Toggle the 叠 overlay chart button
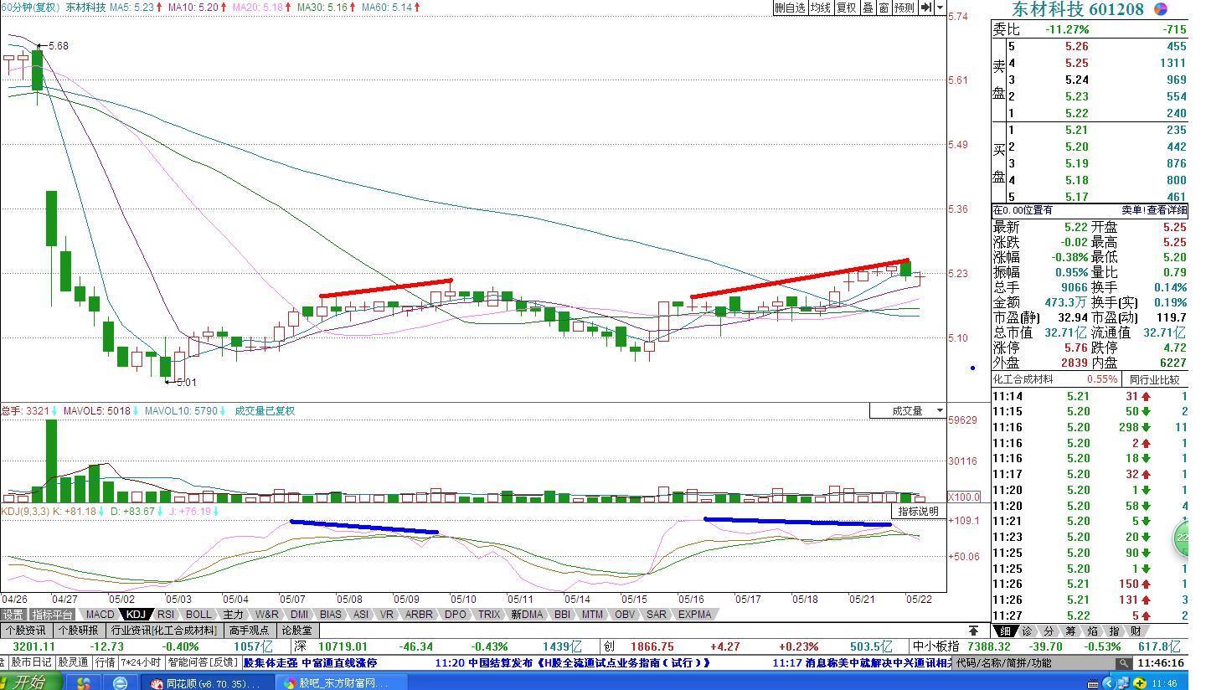This screenshot has width=1206, height=690. click(x=868, y=8)
